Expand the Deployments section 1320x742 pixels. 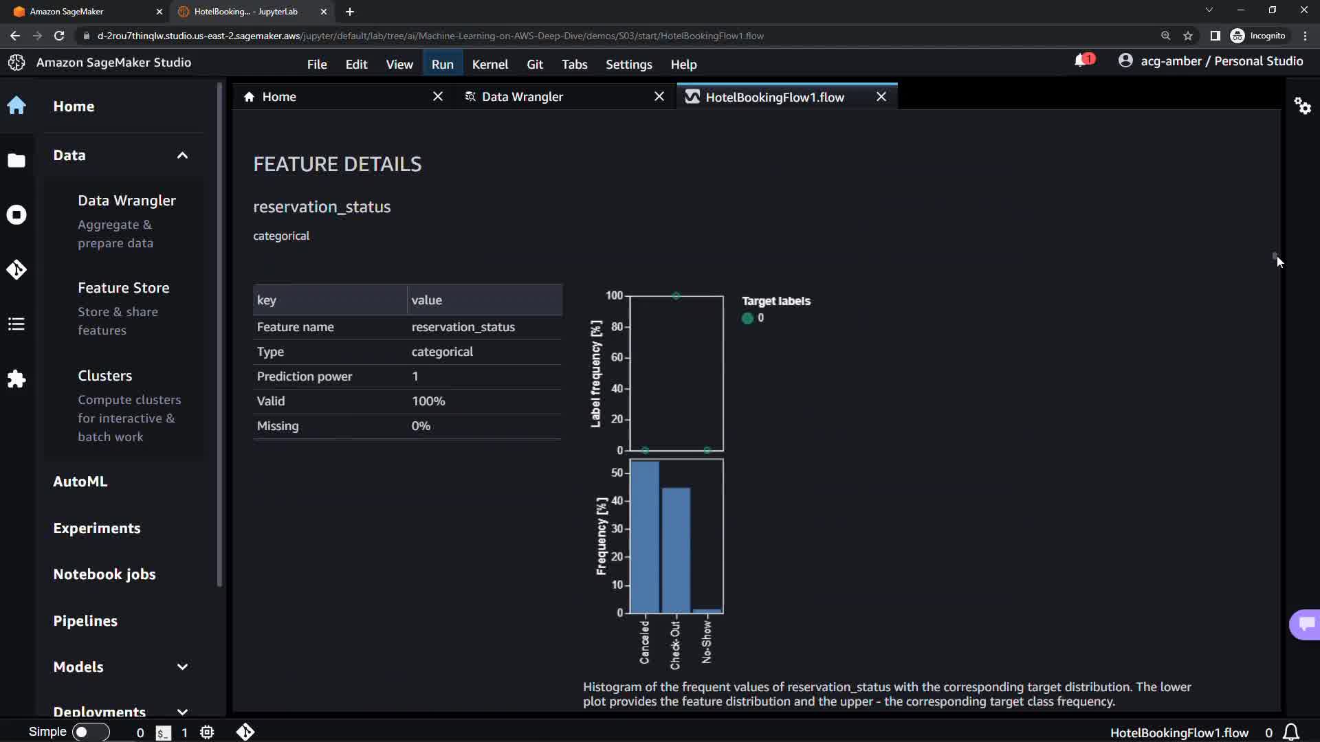pyautogui.click(x=182, y=712)
